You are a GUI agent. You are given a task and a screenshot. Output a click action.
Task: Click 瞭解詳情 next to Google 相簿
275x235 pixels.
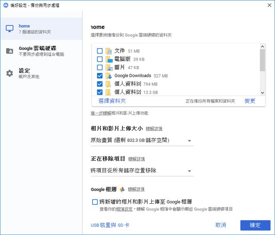136,189
